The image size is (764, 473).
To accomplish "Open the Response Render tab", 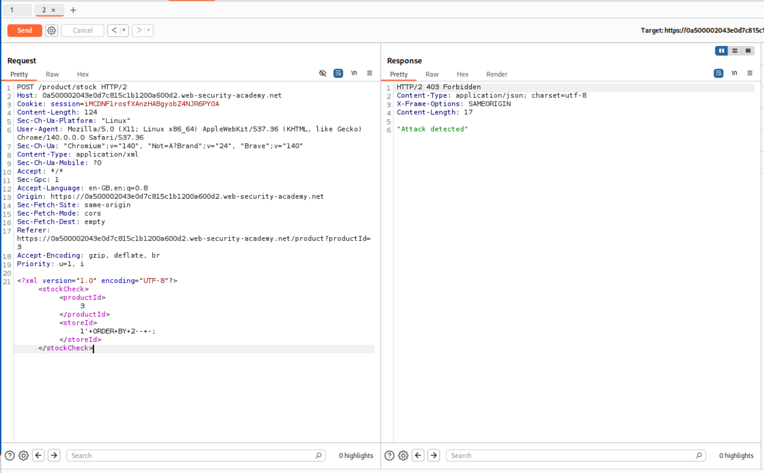I will 496,74.
